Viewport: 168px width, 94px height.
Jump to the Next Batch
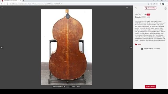click(75, 87)
